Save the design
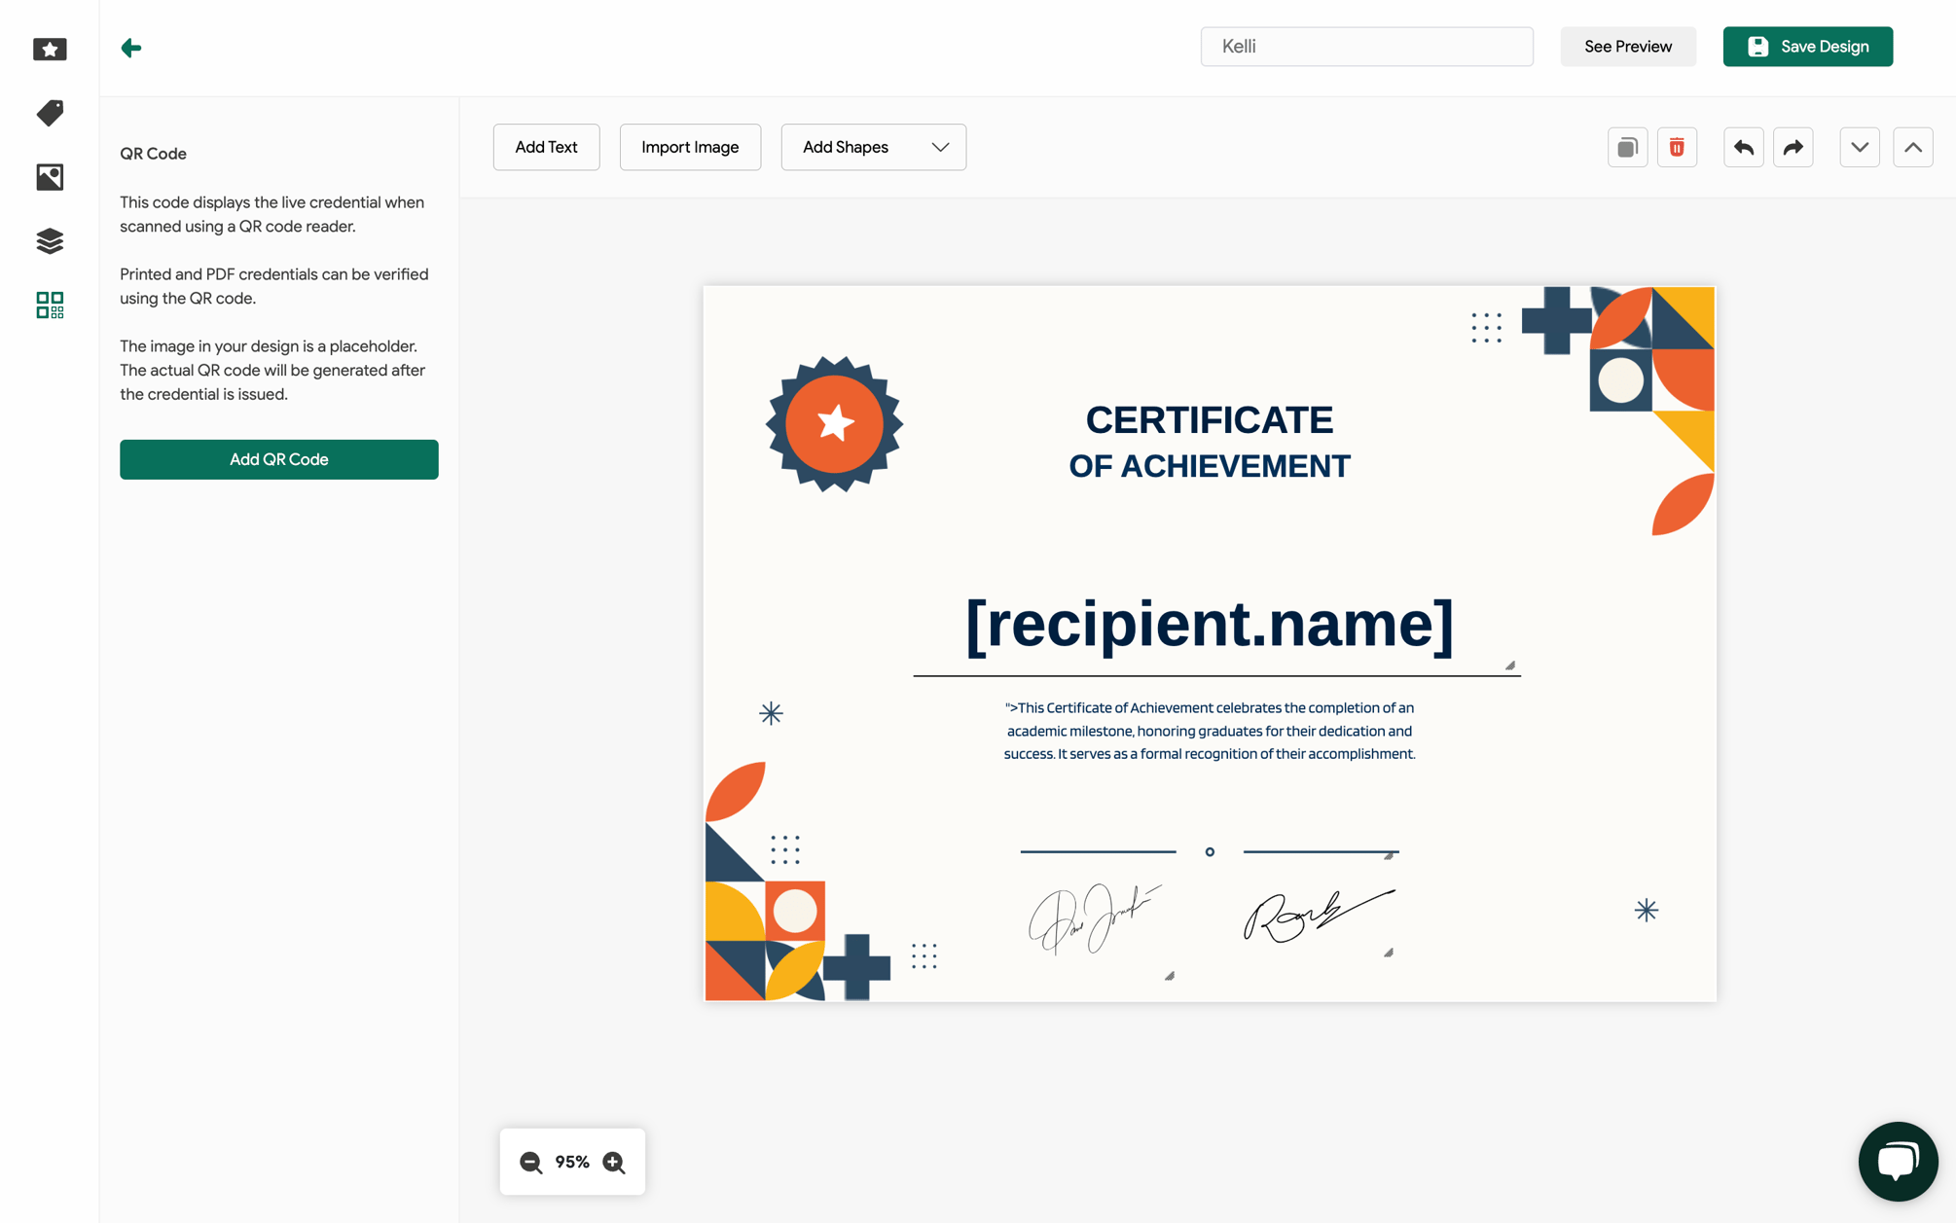The height and width of the screenshot is (1223, 1956). click(1807, 47)
